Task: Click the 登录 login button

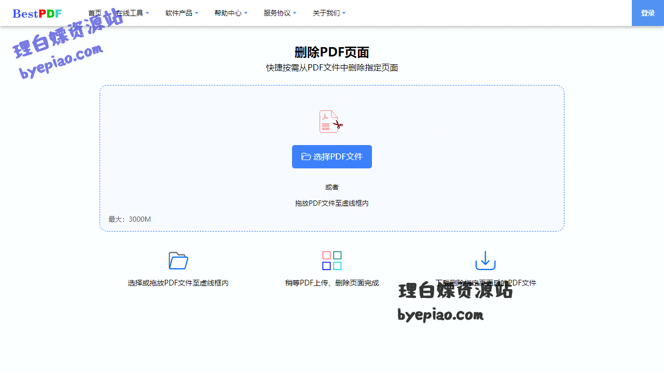Action: point(648,13)
